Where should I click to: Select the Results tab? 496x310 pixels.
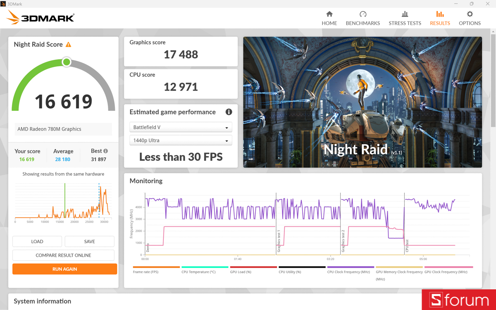pos(440,18)
